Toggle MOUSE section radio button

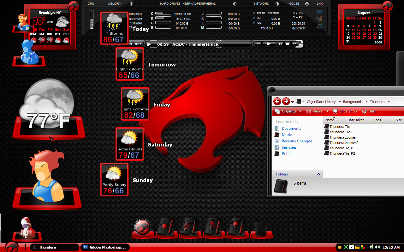click(x=306, y=4)
